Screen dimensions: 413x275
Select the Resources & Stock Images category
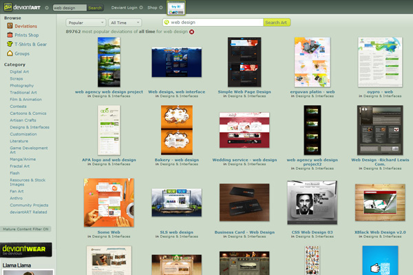[x=28, y=182]
